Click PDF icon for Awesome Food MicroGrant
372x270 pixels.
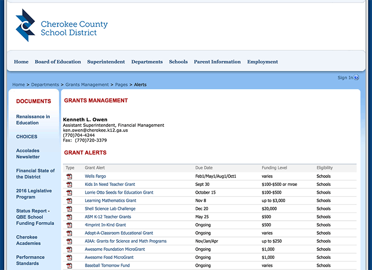click(x=69, y=257)
